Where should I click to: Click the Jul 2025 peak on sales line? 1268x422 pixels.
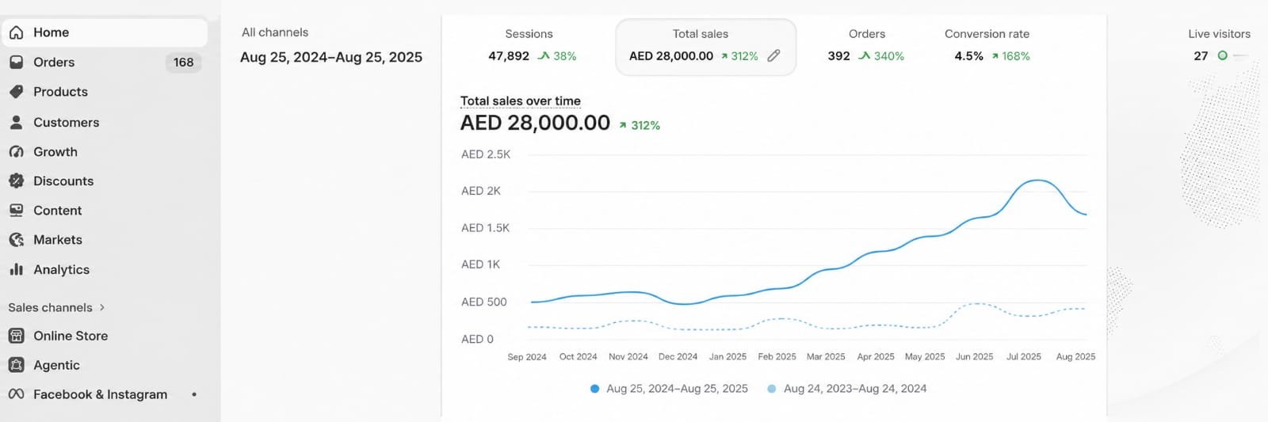pos(1037,181)
